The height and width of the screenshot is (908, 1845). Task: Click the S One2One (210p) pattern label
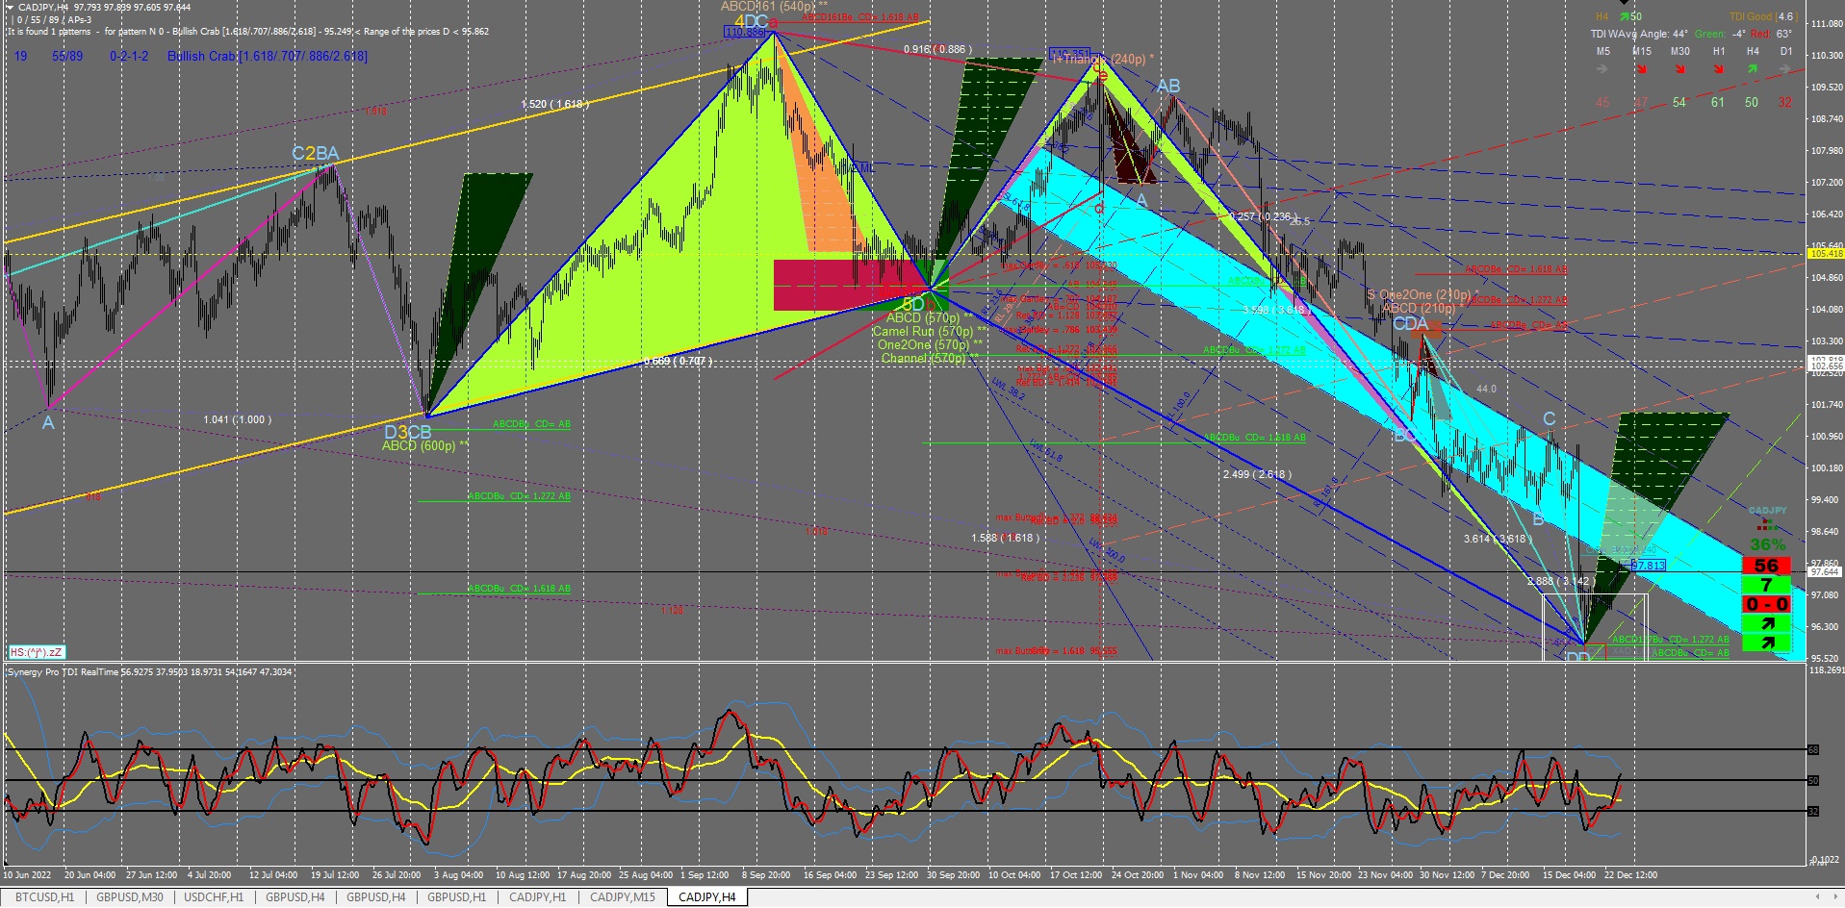tap(1422, 295)
